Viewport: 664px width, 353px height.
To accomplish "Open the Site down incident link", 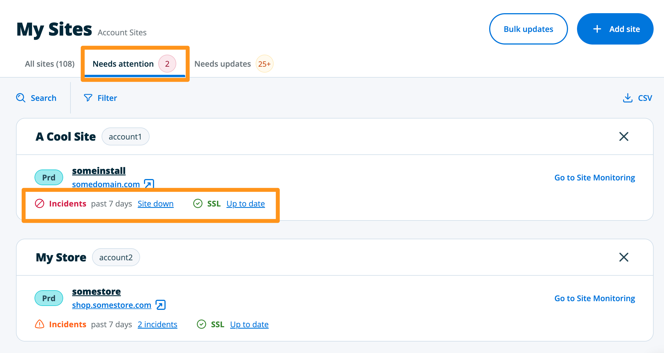I will [x=155, y=204].
